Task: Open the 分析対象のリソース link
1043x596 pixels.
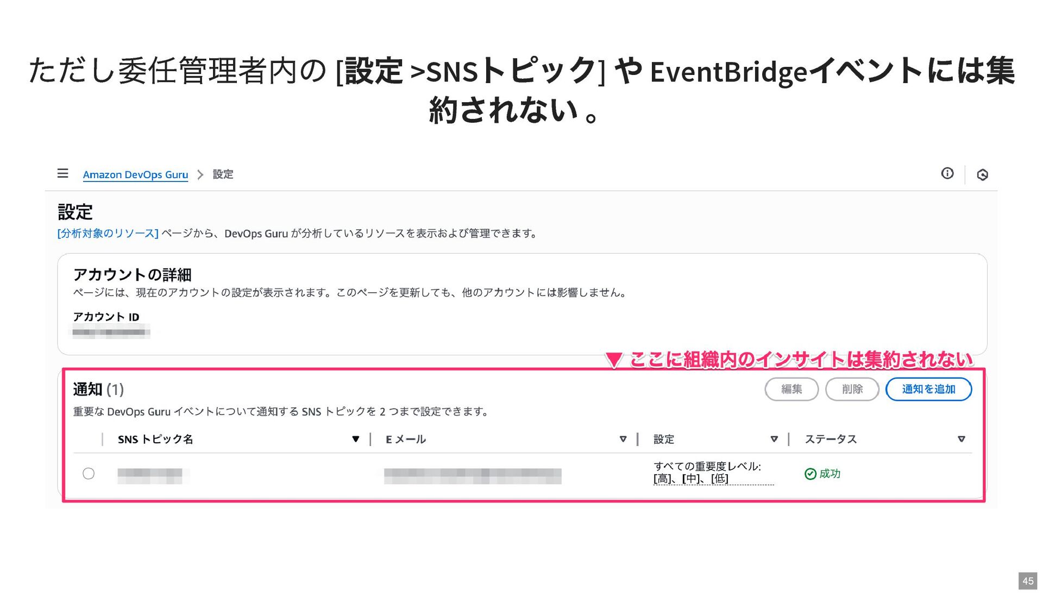Action: [108, 233]
